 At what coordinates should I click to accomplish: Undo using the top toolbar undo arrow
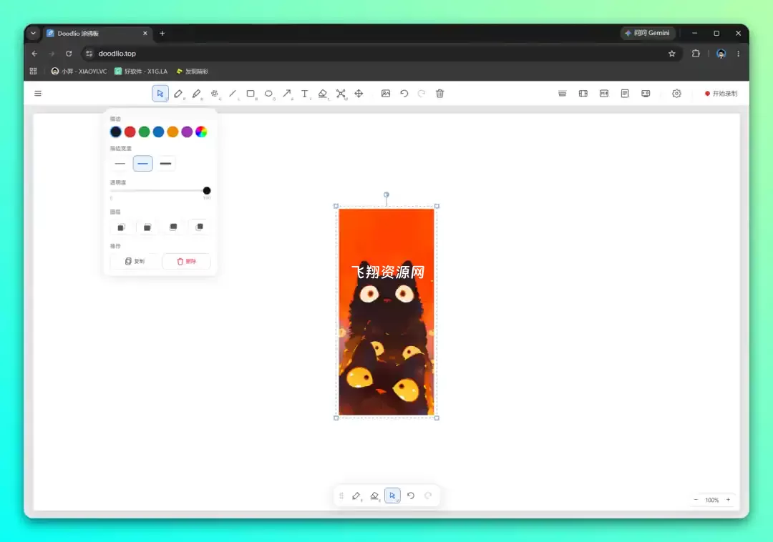[x=404, y=94]
